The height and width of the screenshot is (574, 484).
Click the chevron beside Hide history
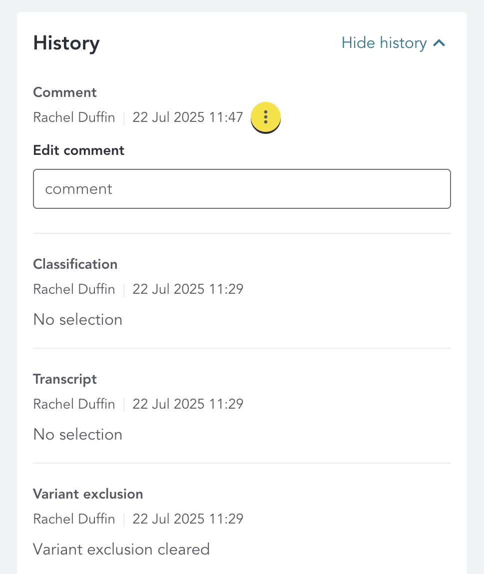point(439,43)
